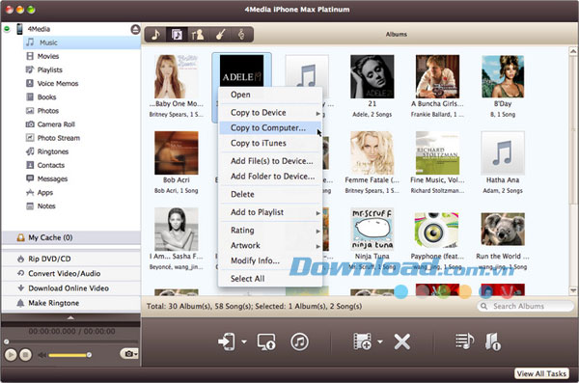Viewport: 579px width, 383px height.
Task: Eject the 4Media device
Action: click(135, 29)
